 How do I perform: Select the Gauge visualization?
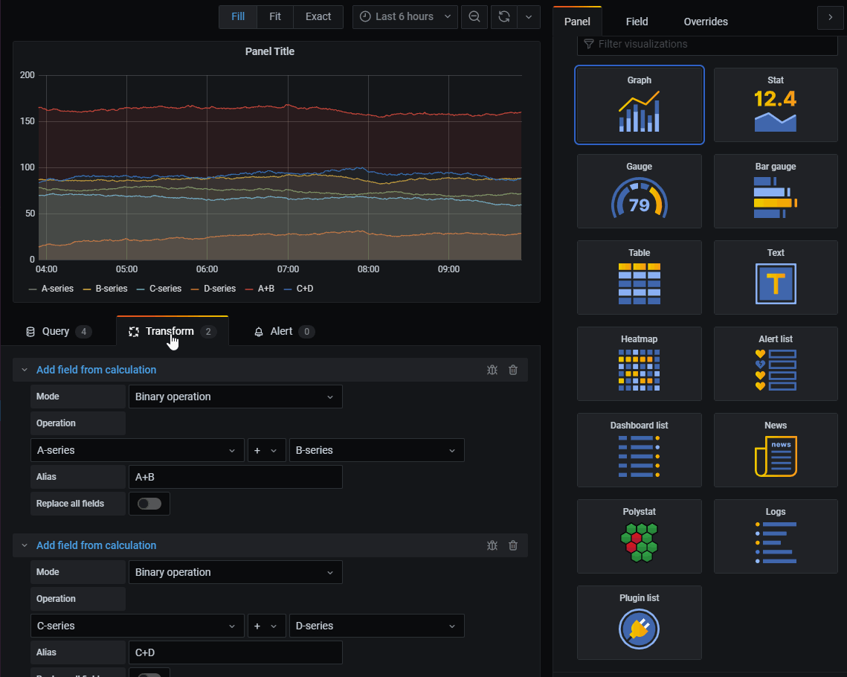point(639,191)
